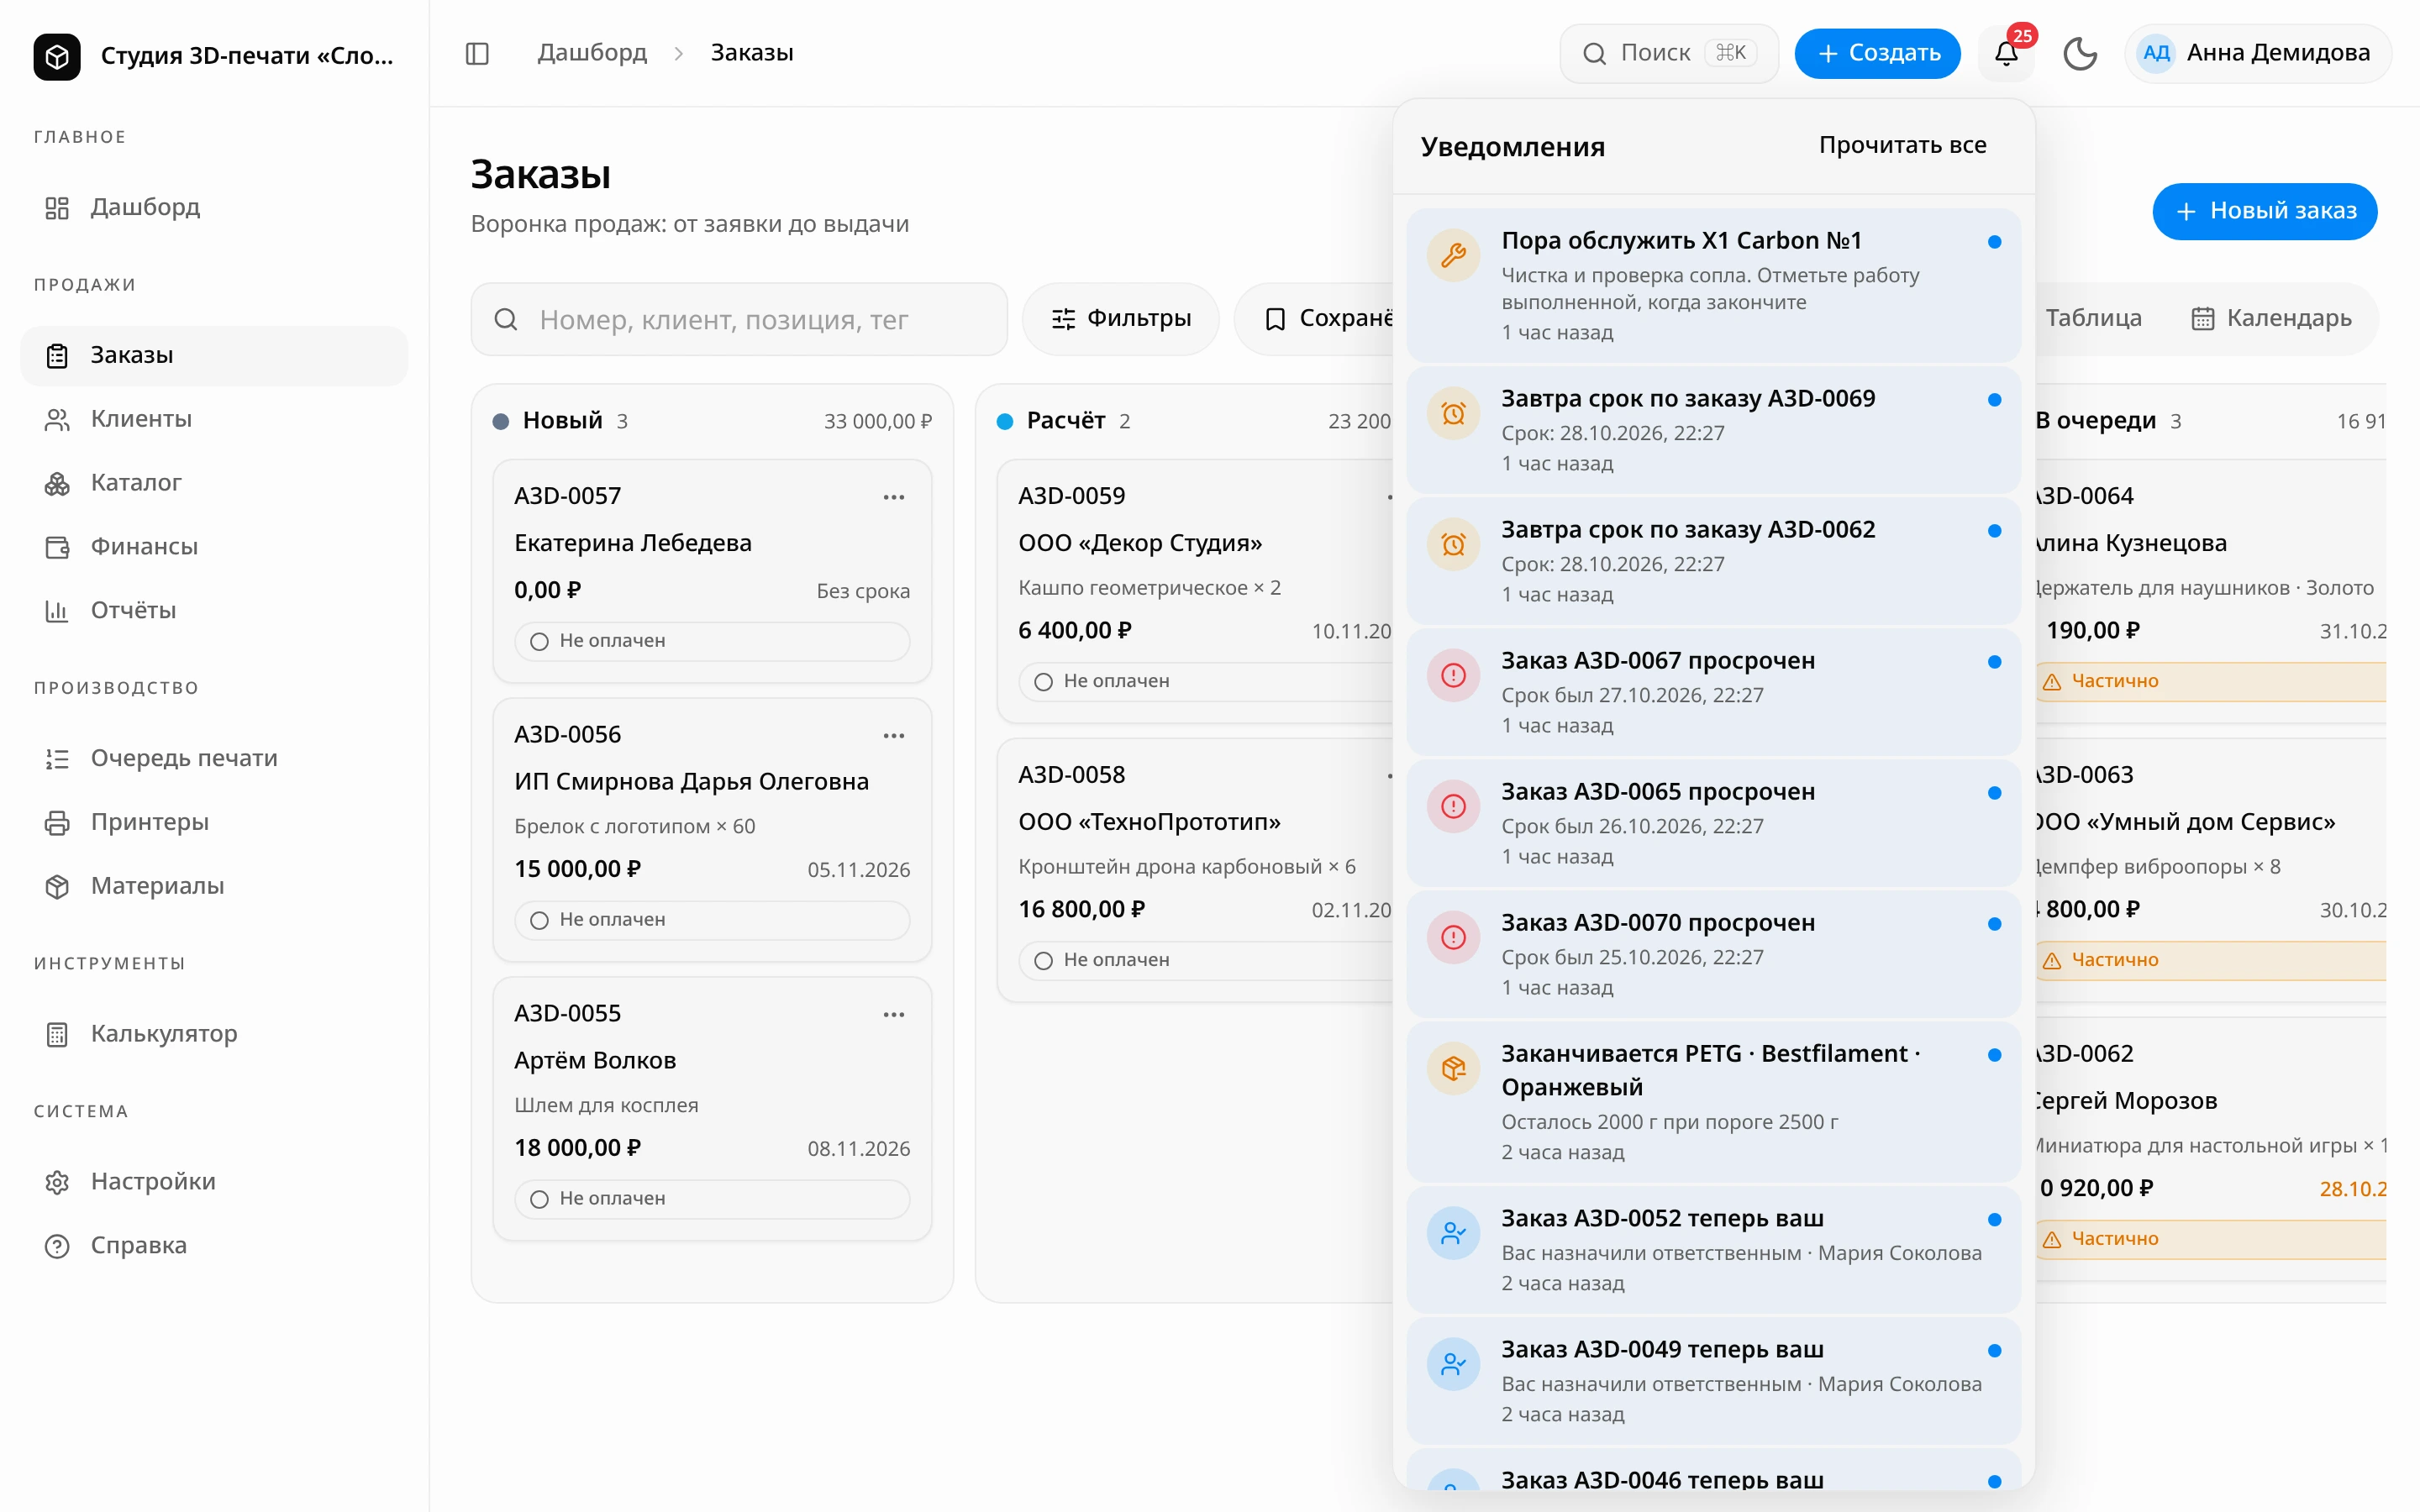
Task: Toggle the sidebar collapse icon
Action: (477, 53)
